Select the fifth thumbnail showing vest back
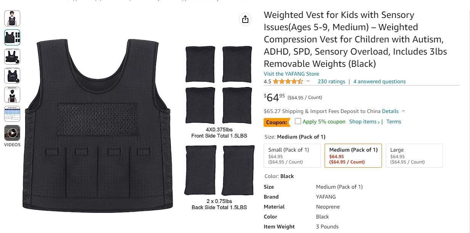470x233 pixels. tap(12, 95)
